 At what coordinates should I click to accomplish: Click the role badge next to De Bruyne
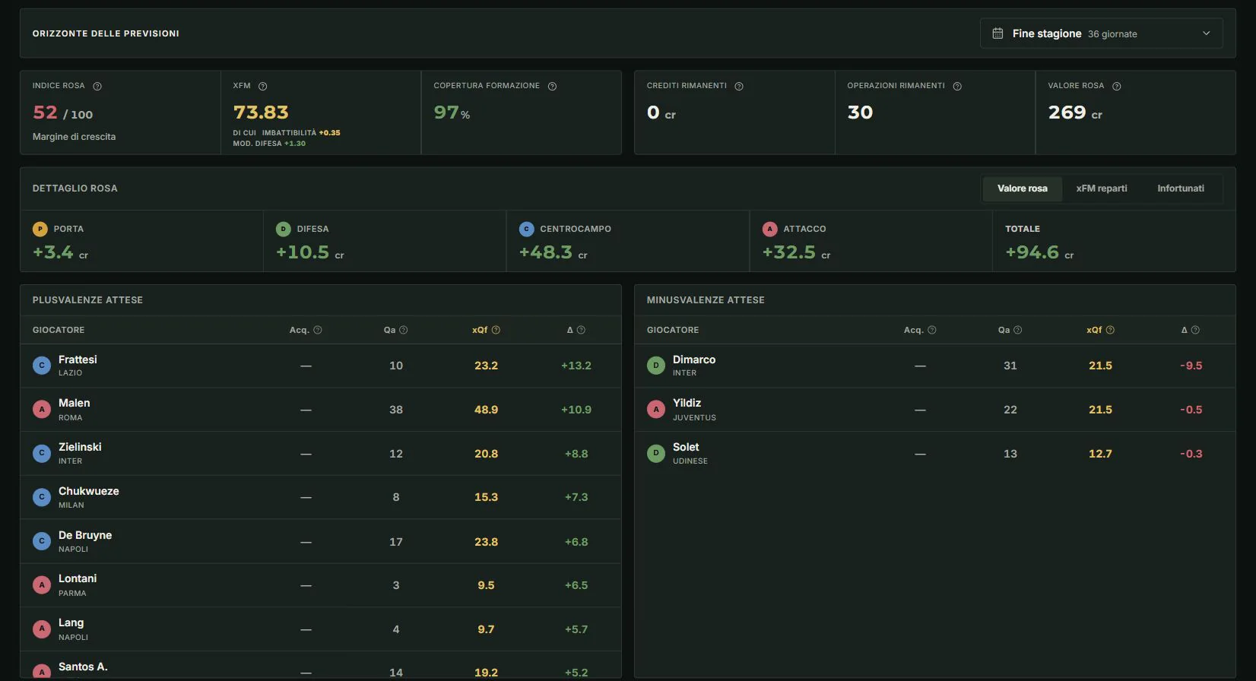tap(42, 541)
